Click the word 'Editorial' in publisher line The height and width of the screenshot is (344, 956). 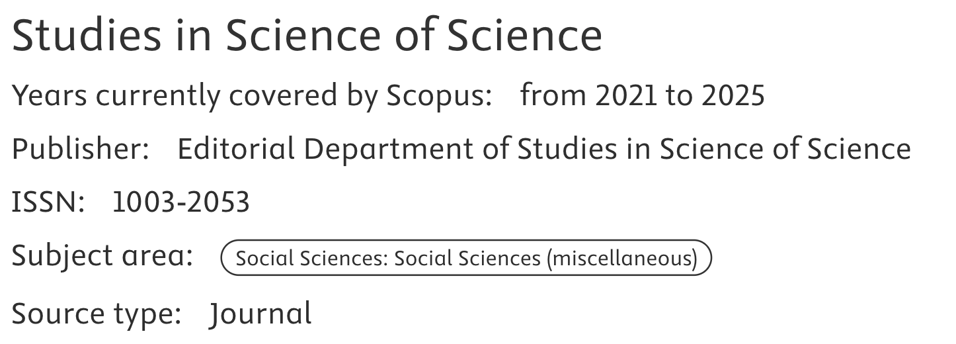(235, 149)
